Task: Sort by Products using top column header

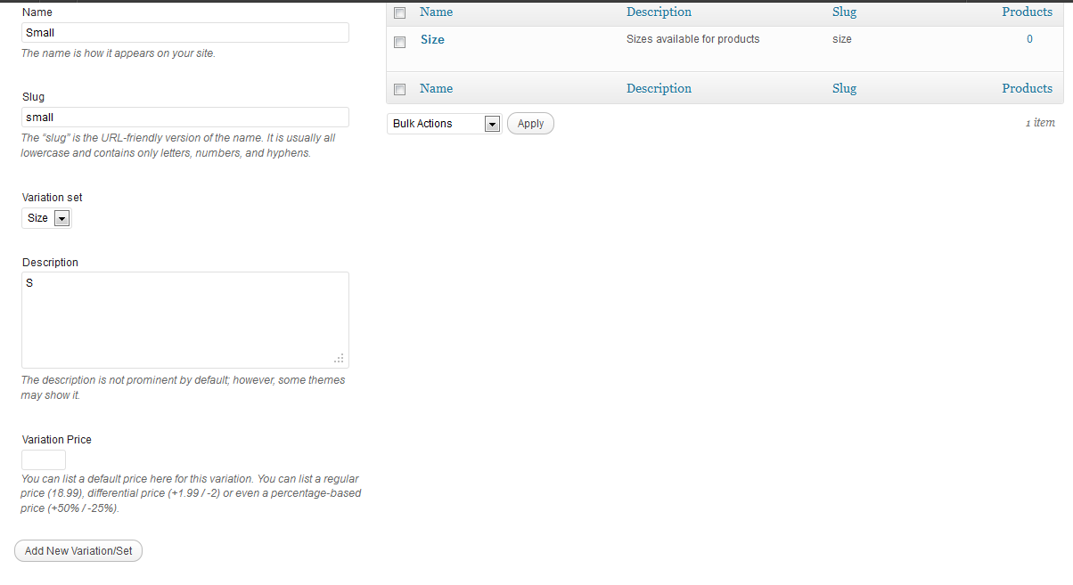Action: pos(1027,12)
